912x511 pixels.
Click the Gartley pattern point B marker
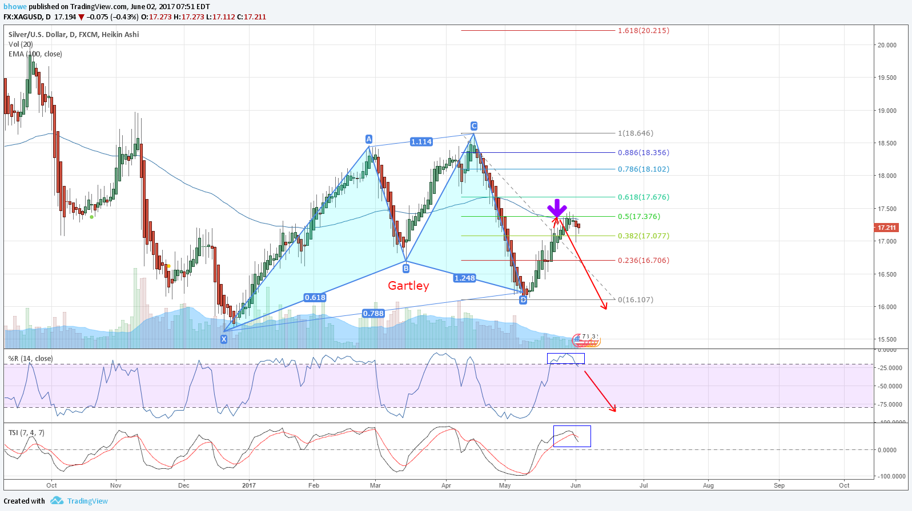coord(406,269)
